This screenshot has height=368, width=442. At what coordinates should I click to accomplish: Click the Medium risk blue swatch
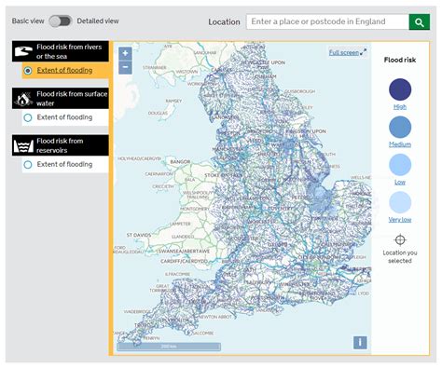point(400,127)
